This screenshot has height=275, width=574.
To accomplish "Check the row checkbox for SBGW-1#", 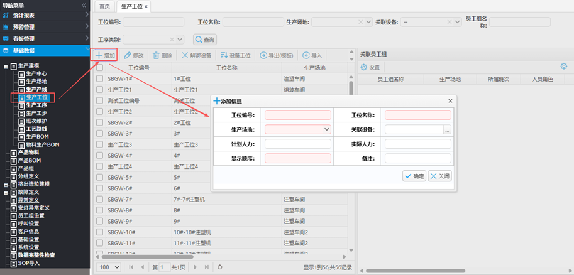I will click(x=99, y=78).
